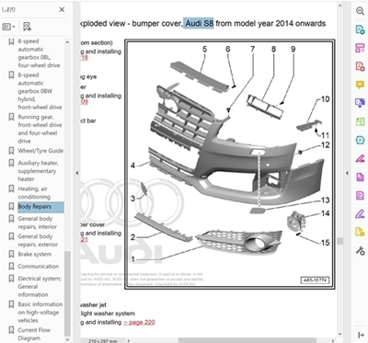Open the pink Organize Pages tool

click(x=360, y=48)
